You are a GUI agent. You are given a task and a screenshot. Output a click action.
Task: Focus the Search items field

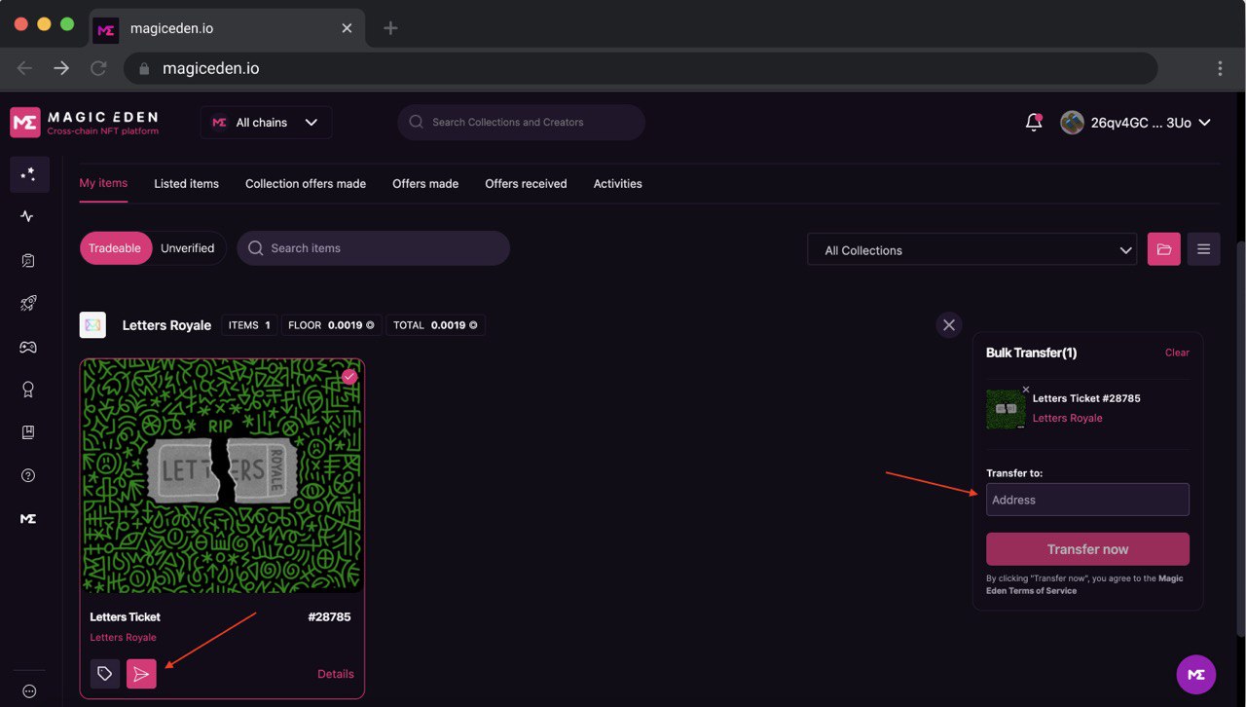[374, 248]
